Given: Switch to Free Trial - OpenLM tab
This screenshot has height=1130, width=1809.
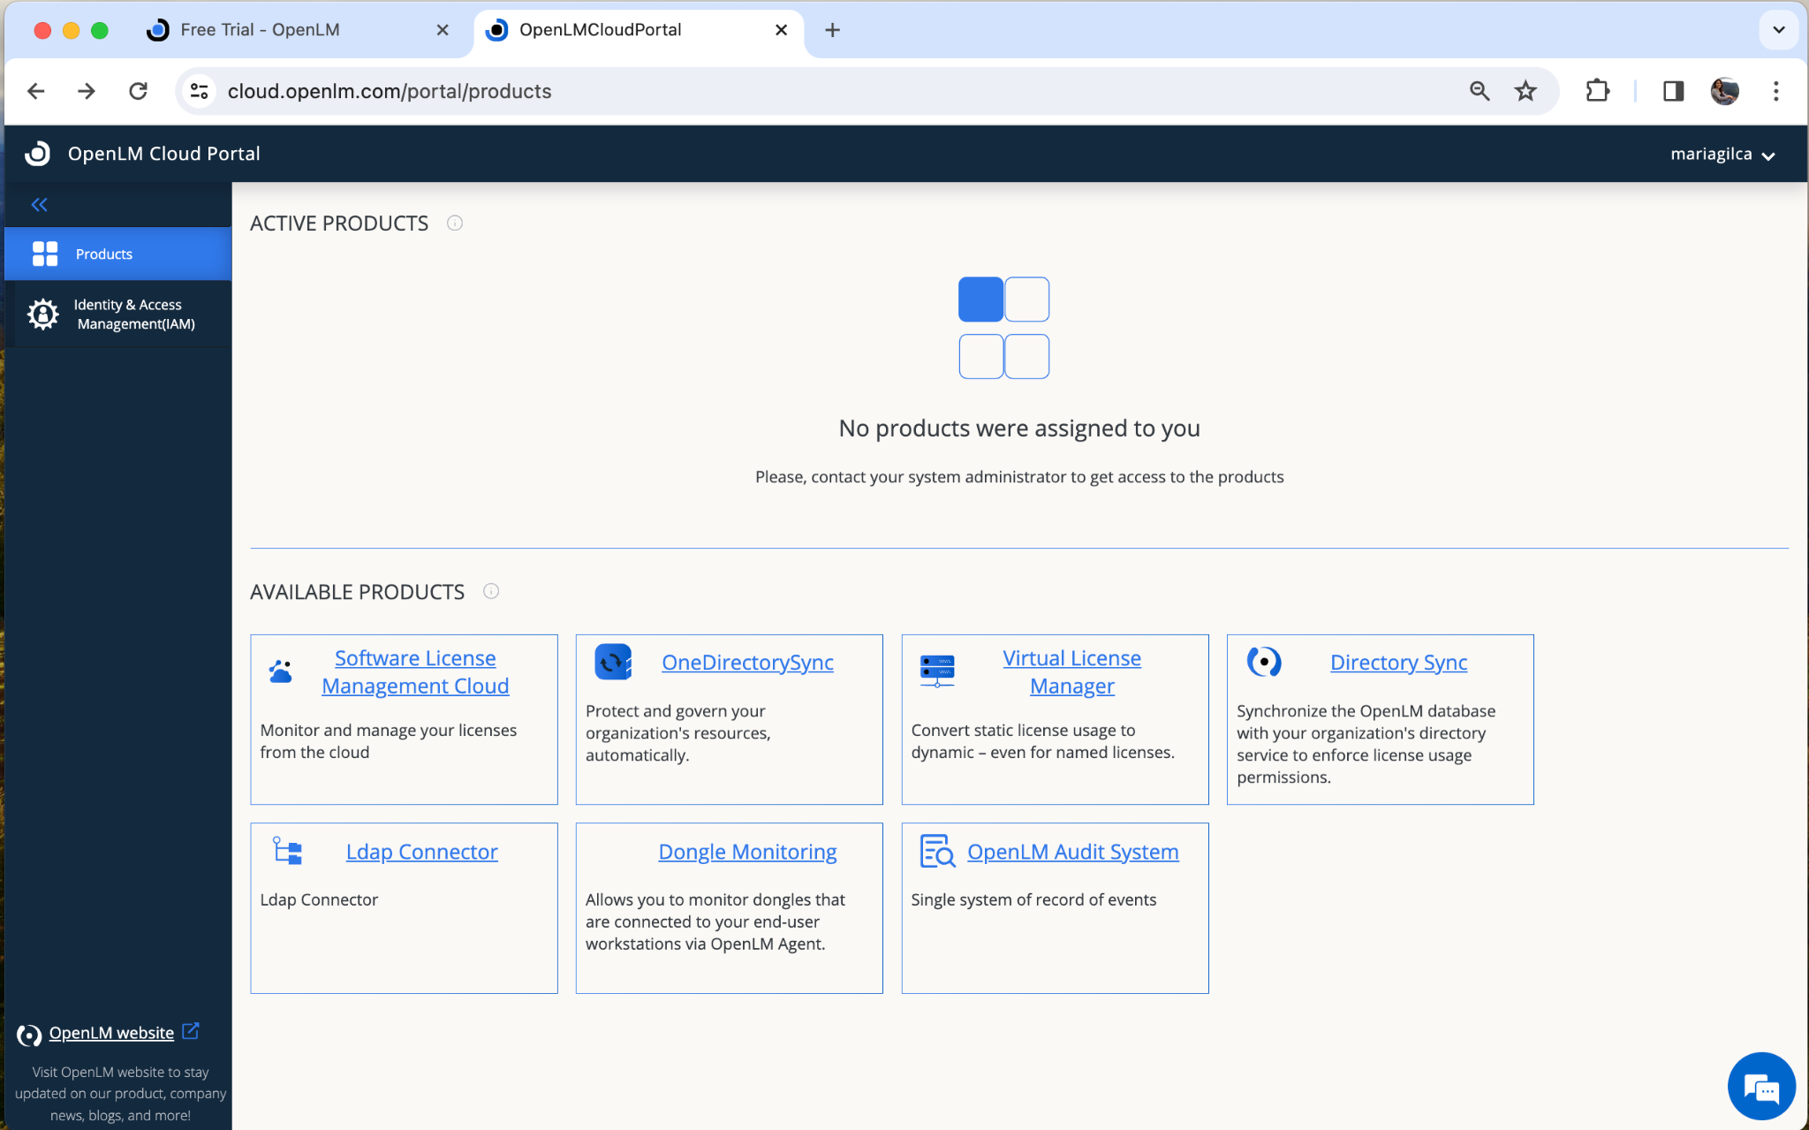Looking at the screenshot, I should pos(260,30).
